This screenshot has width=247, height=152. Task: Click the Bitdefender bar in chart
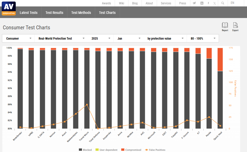[x=20, y=89]
